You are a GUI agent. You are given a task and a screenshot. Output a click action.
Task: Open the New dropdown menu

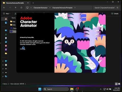[7, 14]
